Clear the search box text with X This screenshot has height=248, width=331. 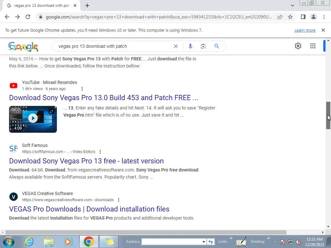coord(176,46)
